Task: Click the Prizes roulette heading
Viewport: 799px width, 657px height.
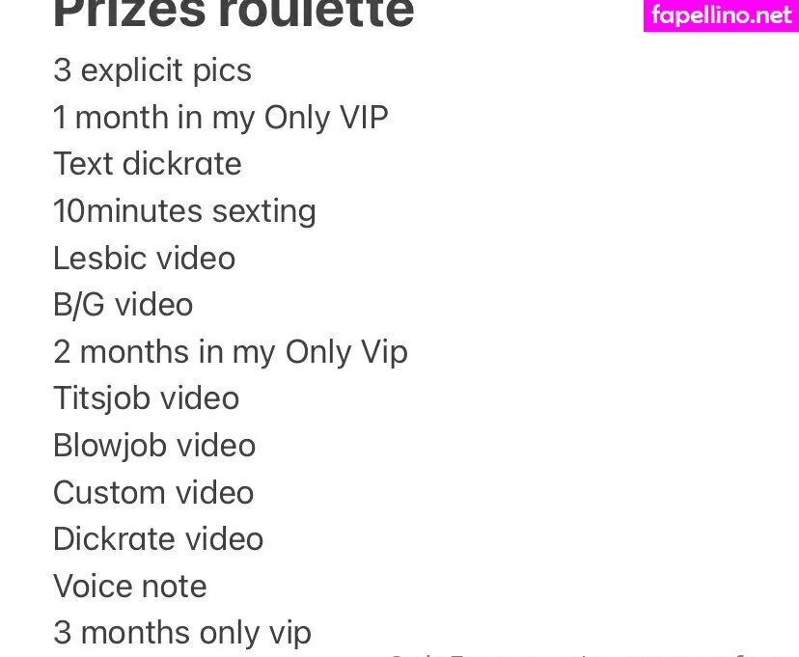Action: [x=233, y=14]
